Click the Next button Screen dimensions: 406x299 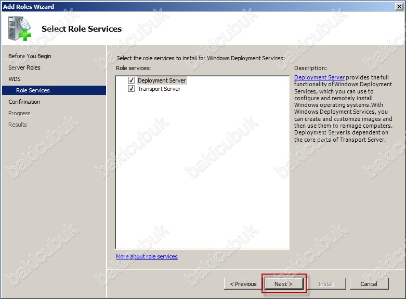[x=284, y=284]
